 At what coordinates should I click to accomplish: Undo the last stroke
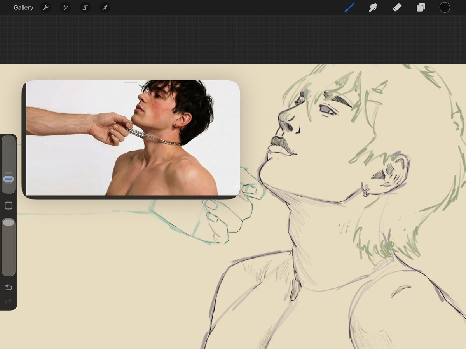click(9, 287)
